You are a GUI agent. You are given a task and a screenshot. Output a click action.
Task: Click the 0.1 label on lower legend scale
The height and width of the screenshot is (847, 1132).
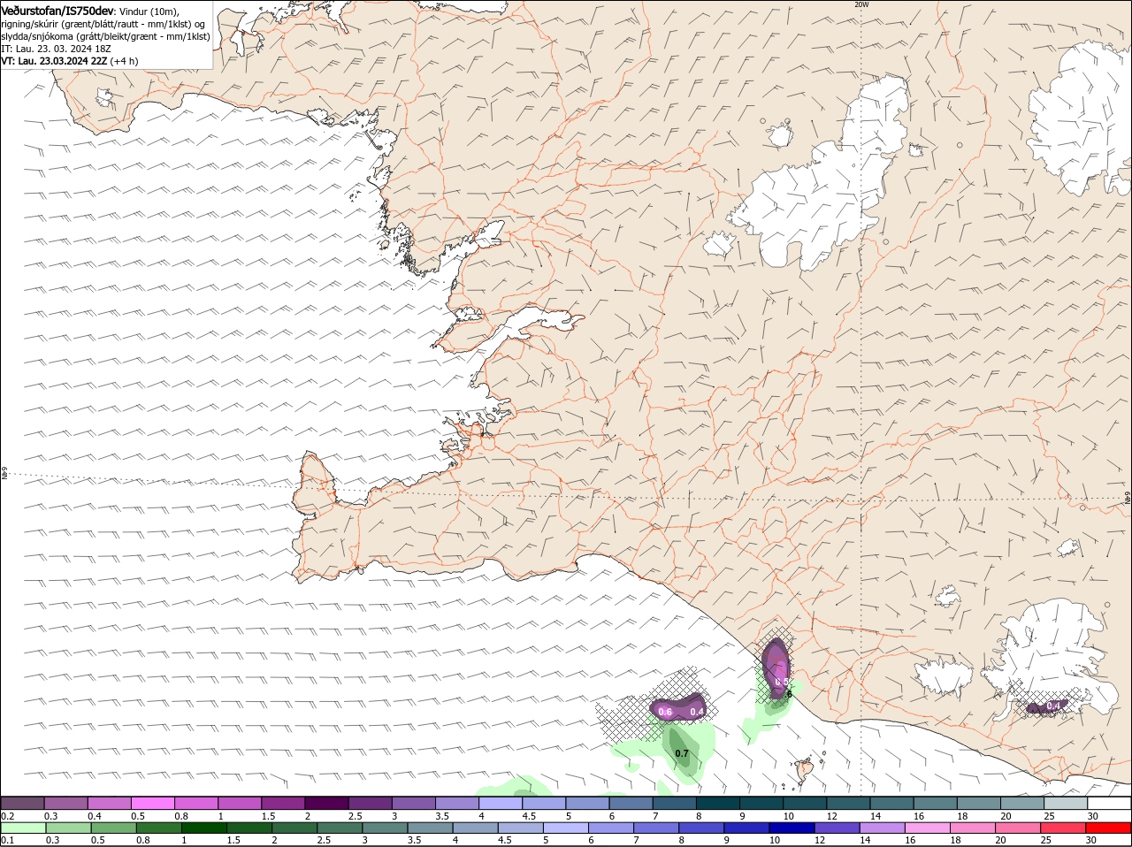coord(7,840)
